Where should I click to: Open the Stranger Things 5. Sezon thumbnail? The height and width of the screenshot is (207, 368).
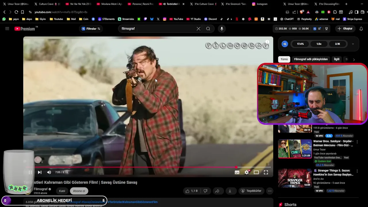coord(295,178)
